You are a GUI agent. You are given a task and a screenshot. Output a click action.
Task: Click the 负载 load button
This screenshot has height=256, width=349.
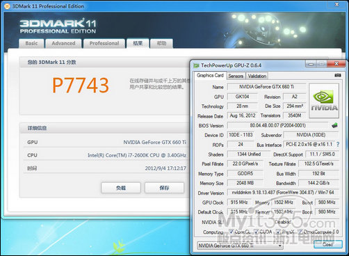tap(121, 188)
